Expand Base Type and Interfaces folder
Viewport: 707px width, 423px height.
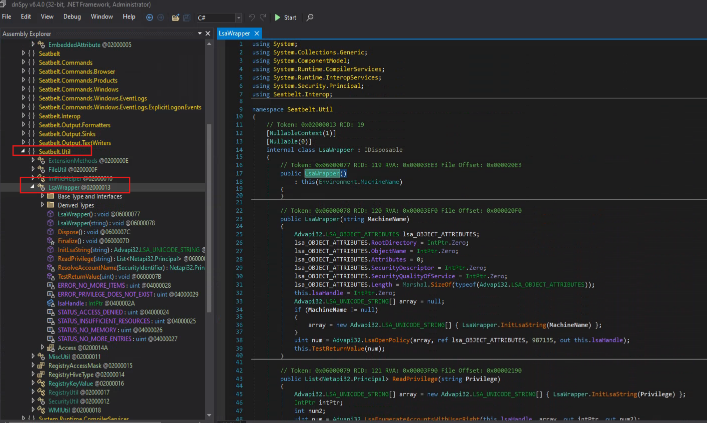point(42,196)
